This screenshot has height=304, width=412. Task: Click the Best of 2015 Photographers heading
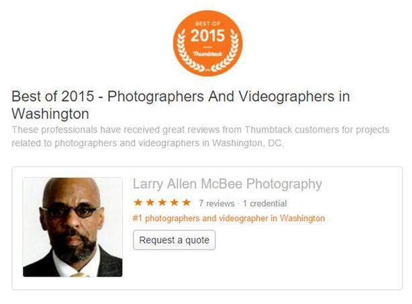tap(181, 105)
